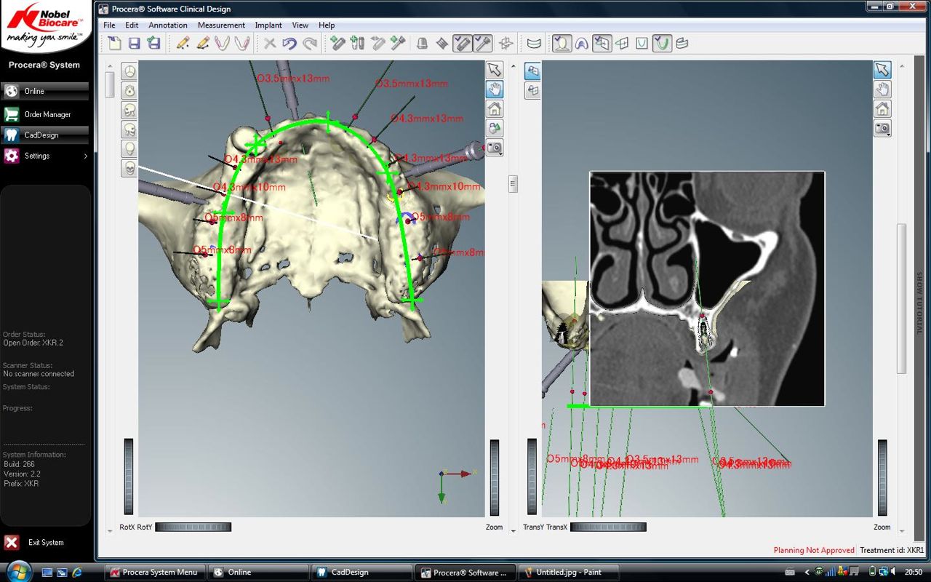Image resolution: width=931 pixels, height=582 pixels.
Task: Toggle the square cross-section view button
Action: click(642, 44)
